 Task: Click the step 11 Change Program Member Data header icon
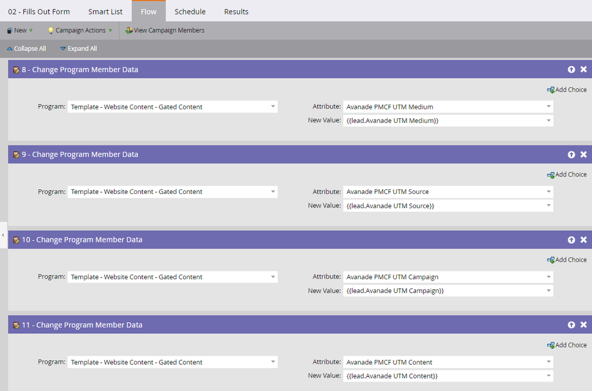16,325
